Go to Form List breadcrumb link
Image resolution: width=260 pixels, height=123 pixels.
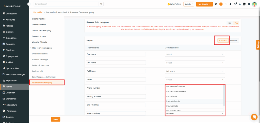pyautogui.click(x=38, y=12)
